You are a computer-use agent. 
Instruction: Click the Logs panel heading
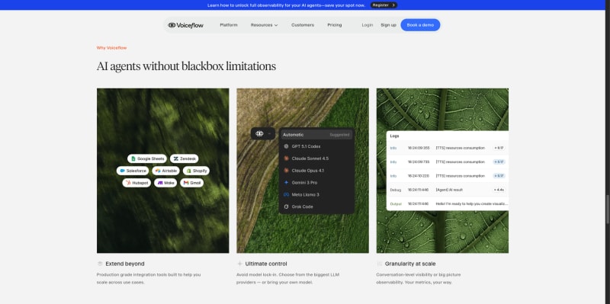(x=394, y=136)
